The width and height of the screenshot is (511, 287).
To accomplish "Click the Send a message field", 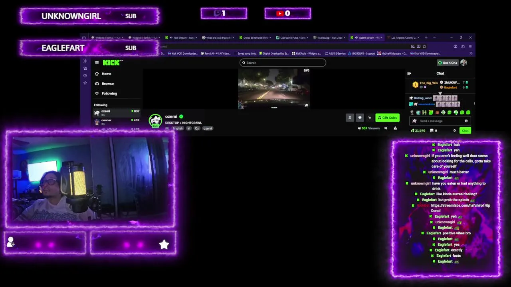I will point(440,121).
